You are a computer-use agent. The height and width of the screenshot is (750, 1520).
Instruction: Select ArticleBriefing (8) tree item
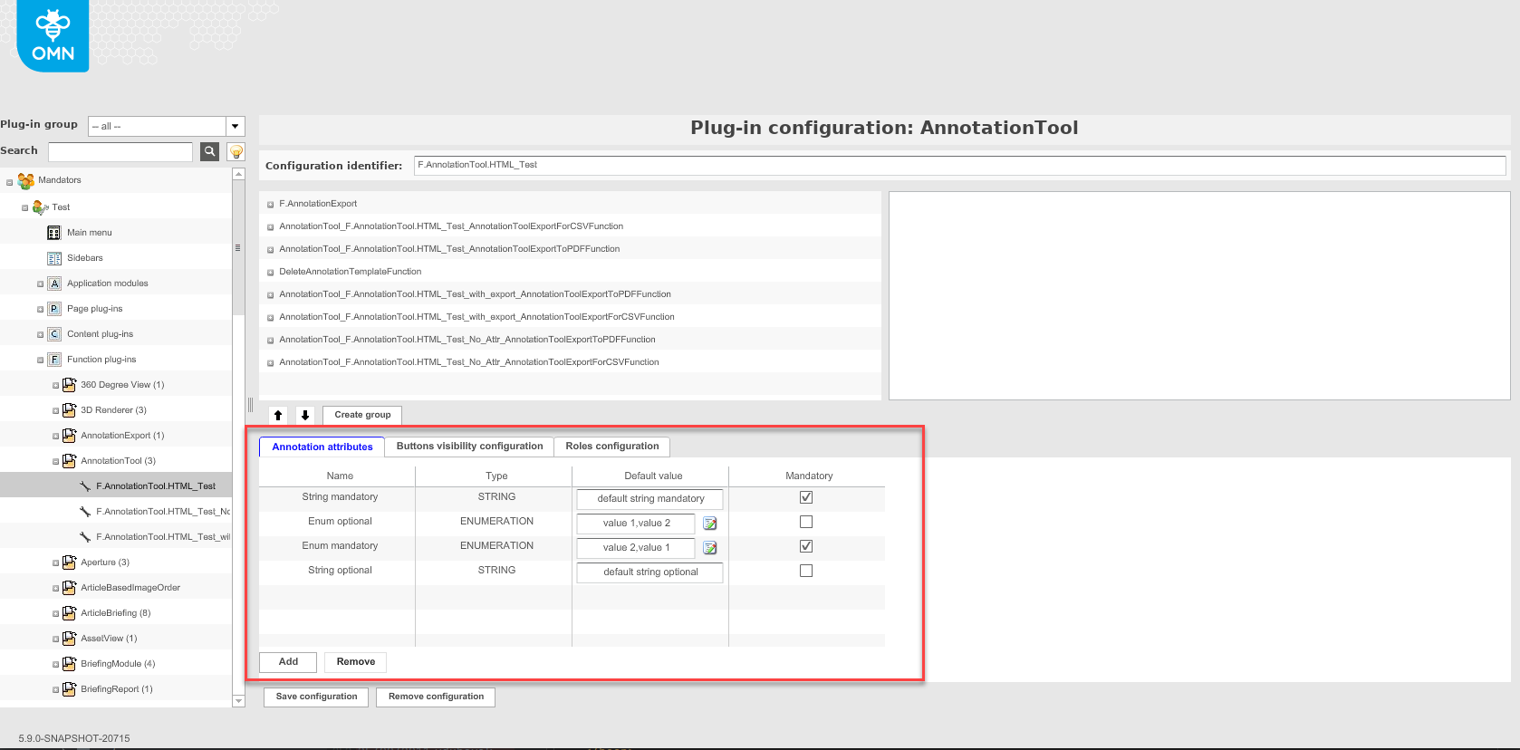(x=116, y=613)
